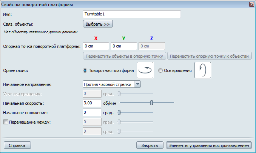Open the Начальное направление dropdown

click(112, 84)
